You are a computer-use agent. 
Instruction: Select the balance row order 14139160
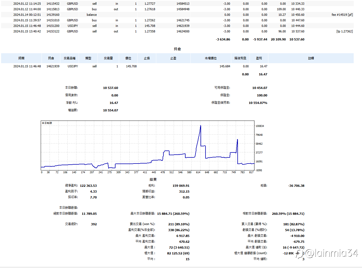(x=53, y=15)
